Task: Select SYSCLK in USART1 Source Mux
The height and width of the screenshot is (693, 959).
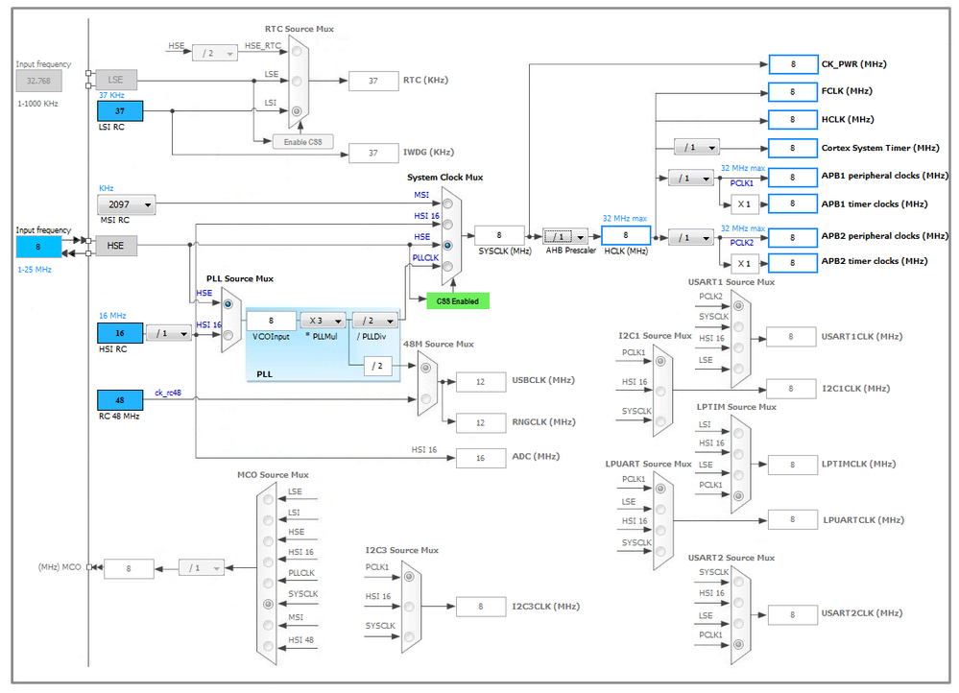Action: (739, 326)
